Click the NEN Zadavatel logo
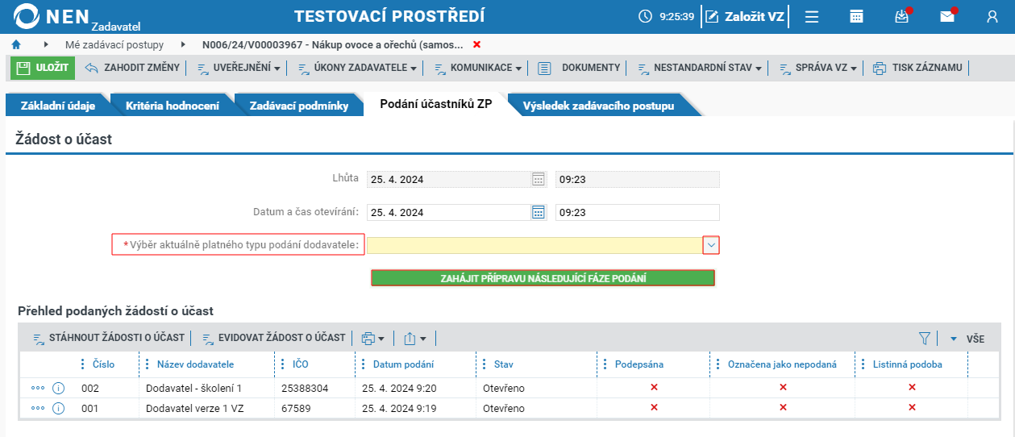 (77, 18)
